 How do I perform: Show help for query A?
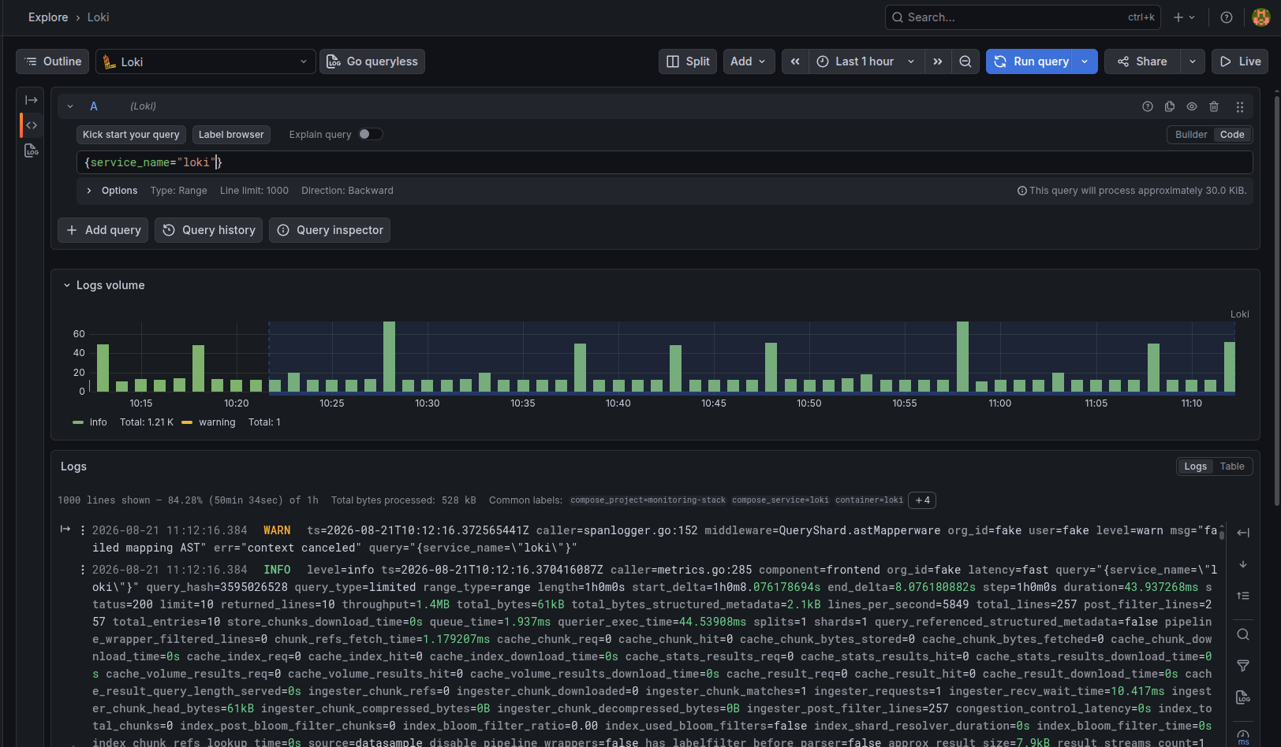tap(1148, 106)
